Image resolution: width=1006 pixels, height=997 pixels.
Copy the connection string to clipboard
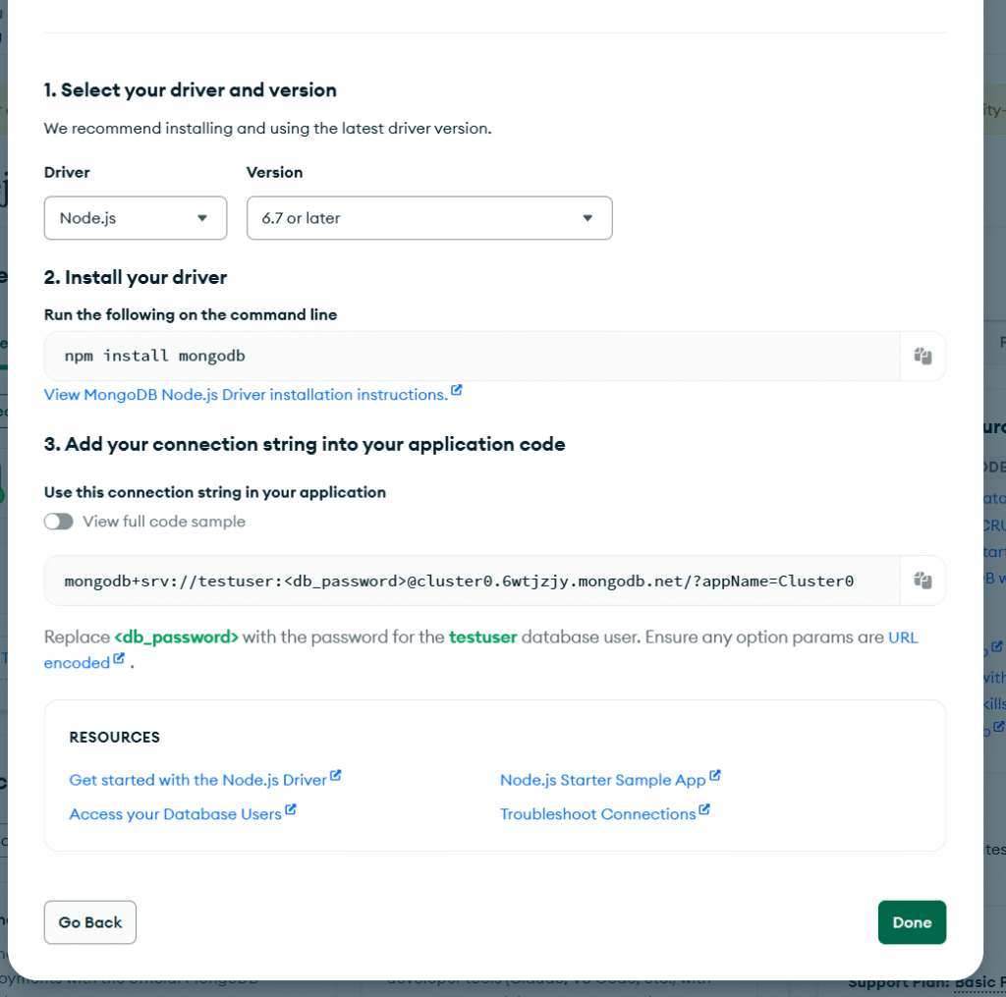[x=922, y=580]
